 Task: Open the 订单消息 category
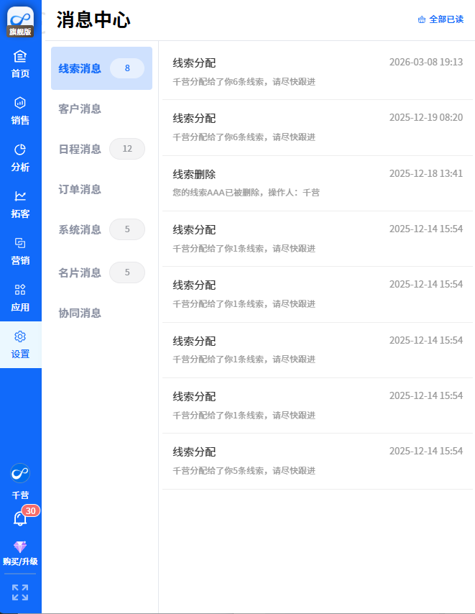click(80, 189)
